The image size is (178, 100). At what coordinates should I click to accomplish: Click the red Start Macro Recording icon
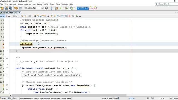[x=70, y=16]
